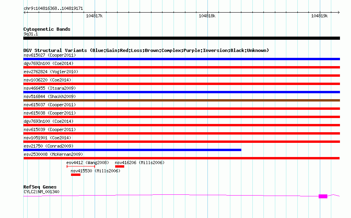Click the chr9:104816368..104819171 coordinate text
The image size is (351, 218).
point(53,9)
